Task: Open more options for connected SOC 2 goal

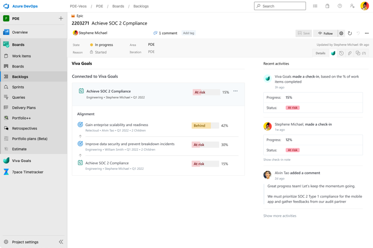Action: click(236, 91)
